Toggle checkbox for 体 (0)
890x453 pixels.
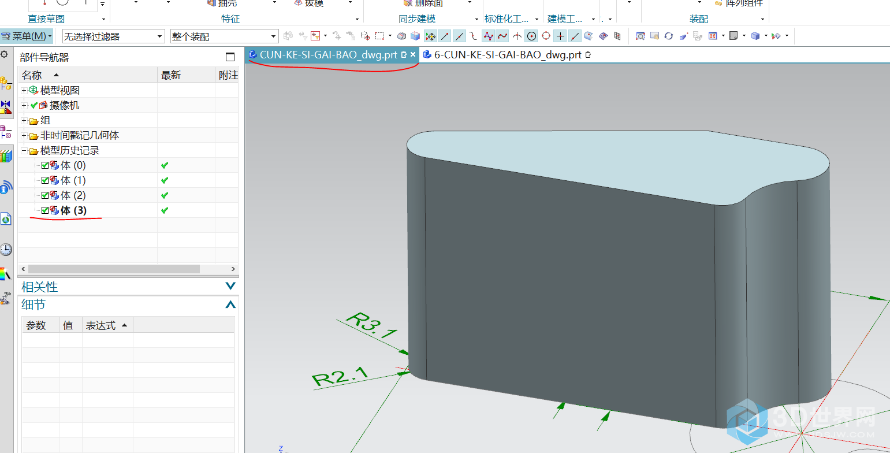pos(45,165)
